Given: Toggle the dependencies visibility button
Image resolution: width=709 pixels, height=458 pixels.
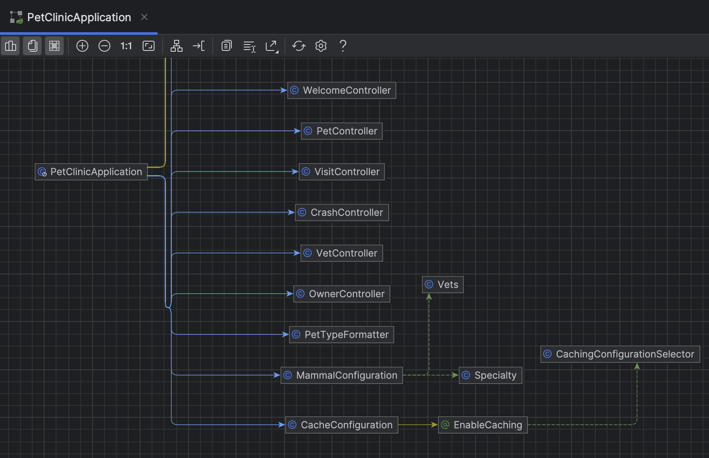Looking at the screenshot, I should [32, 46].
